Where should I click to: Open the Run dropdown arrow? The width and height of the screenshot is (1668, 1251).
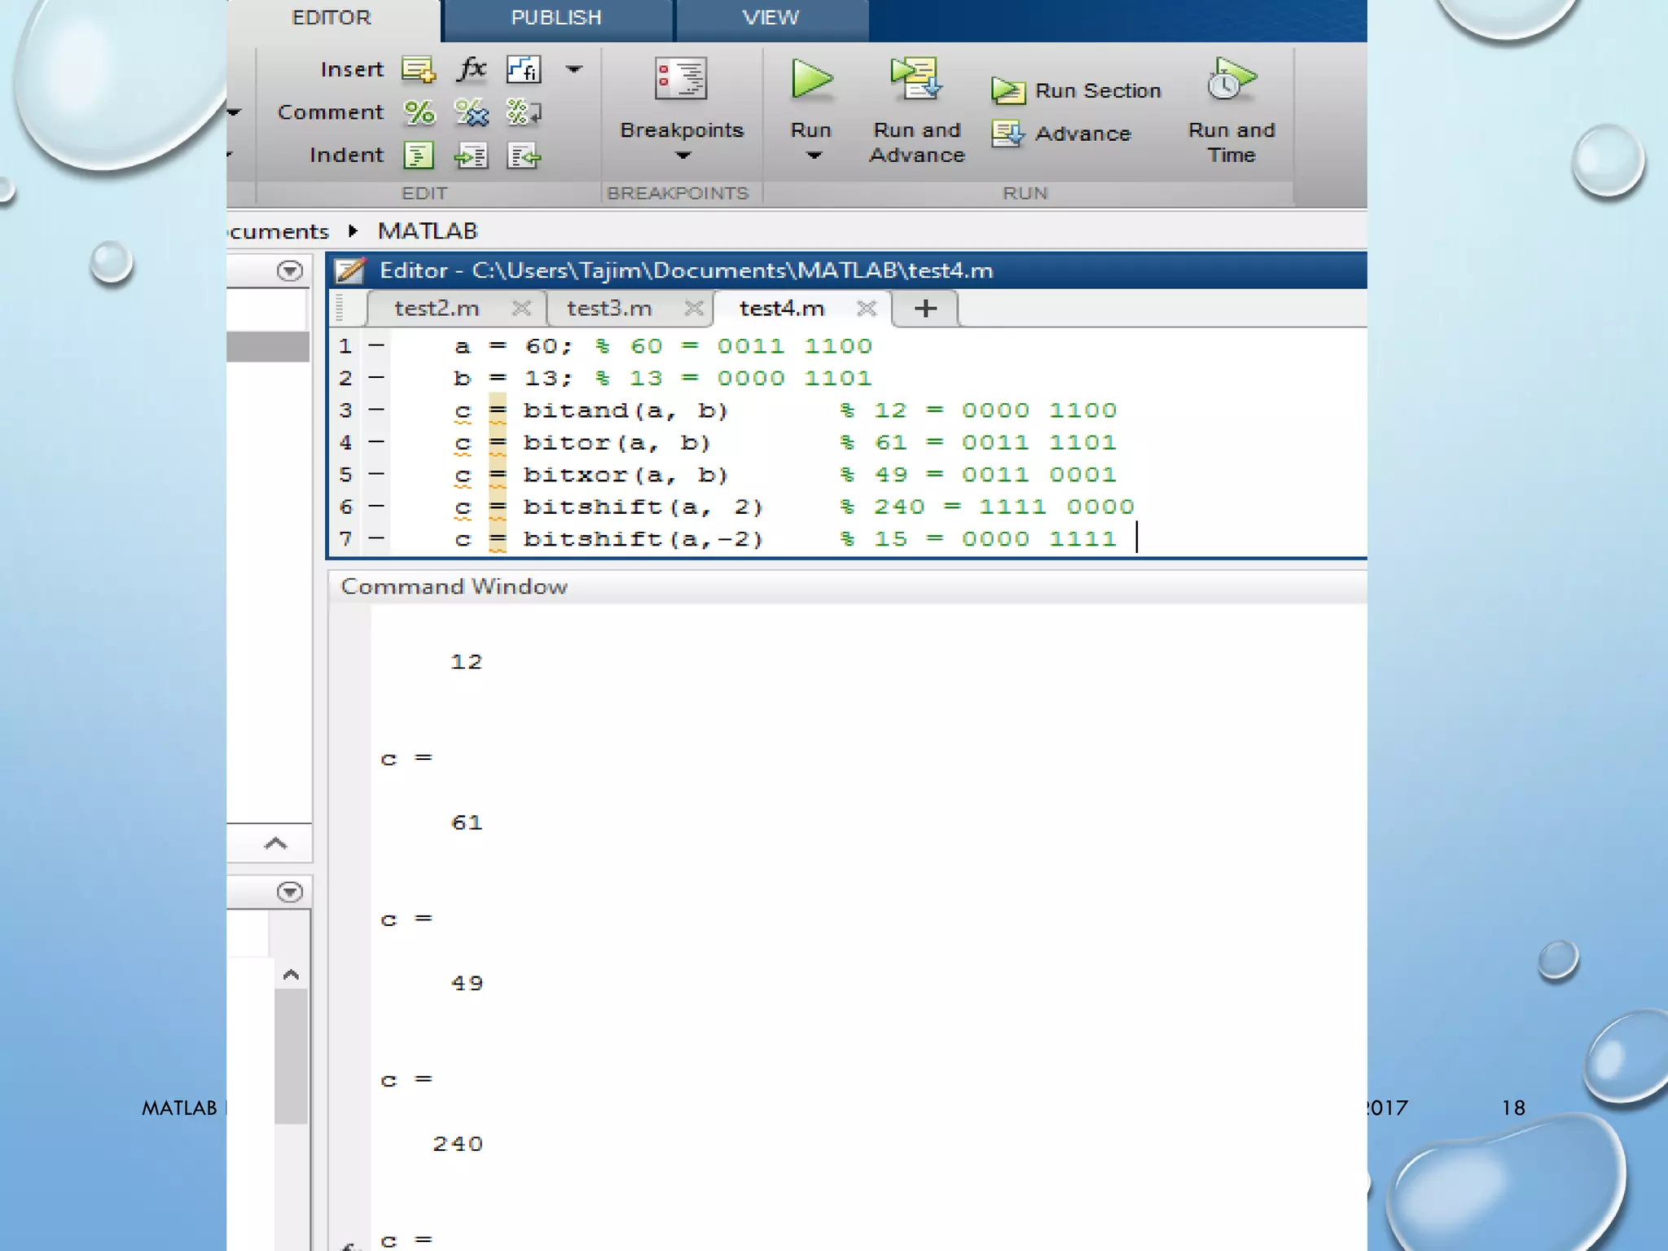coord(814,156)
